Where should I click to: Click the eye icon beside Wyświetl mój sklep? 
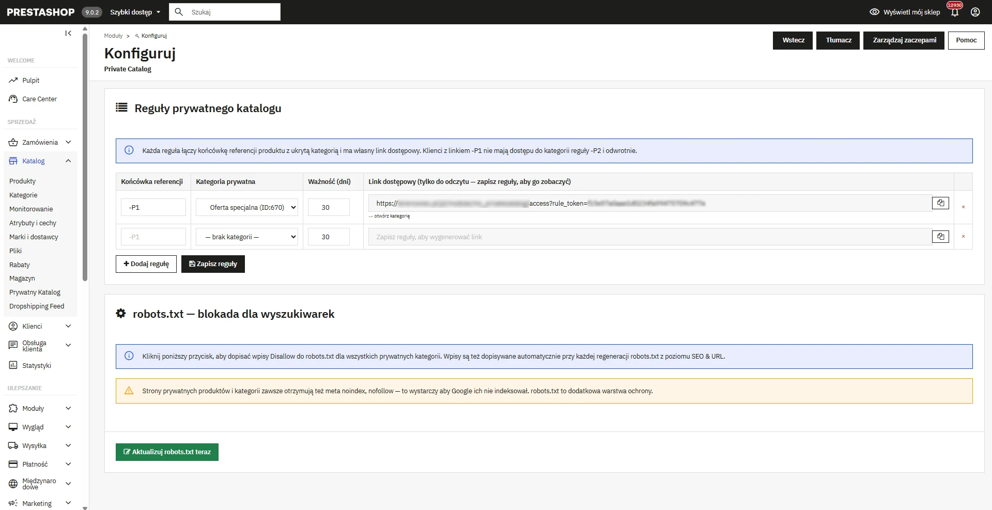[874, 12]
